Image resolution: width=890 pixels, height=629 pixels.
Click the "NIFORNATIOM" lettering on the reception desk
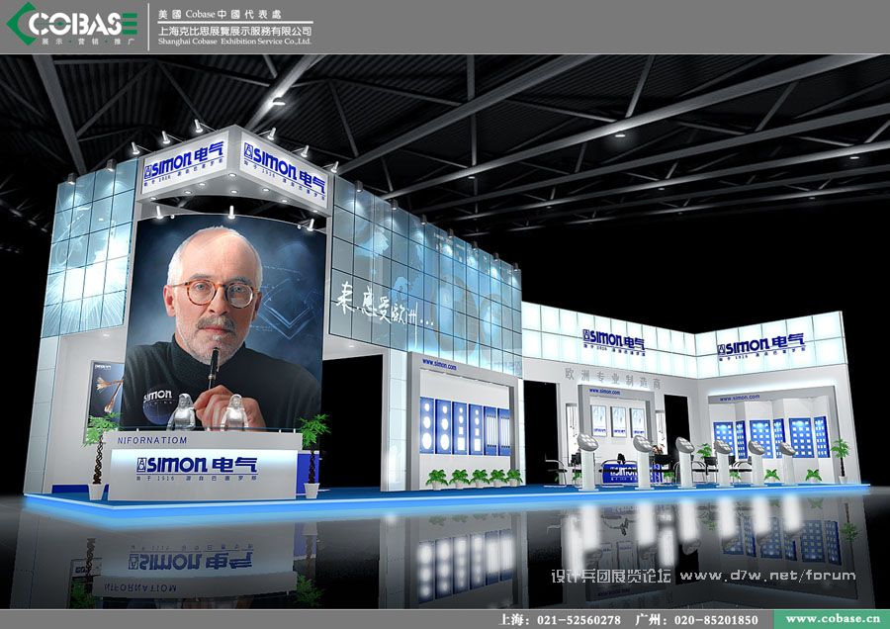(152, 440)
